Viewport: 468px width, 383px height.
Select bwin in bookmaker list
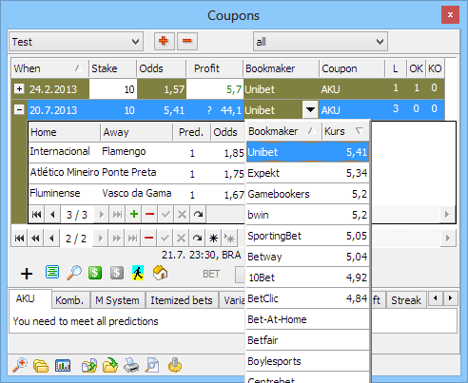pyautogui.click(x=307, y=215)
